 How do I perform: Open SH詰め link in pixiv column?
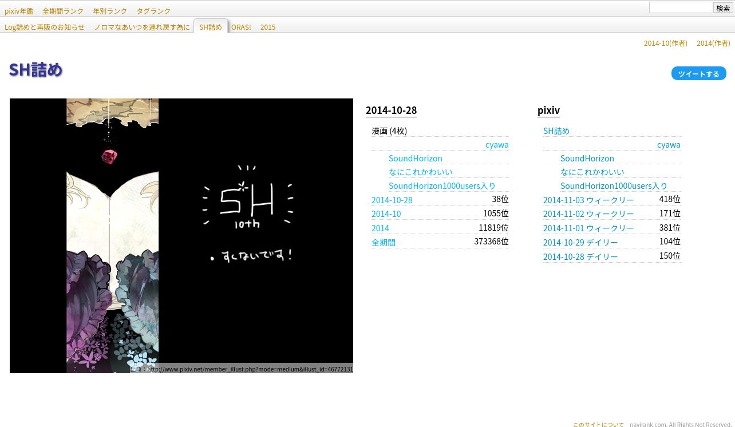click(x=556, y=131)
